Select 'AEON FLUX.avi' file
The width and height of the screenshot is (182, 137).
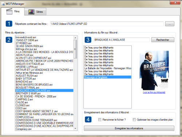click(x=44, y=55)
